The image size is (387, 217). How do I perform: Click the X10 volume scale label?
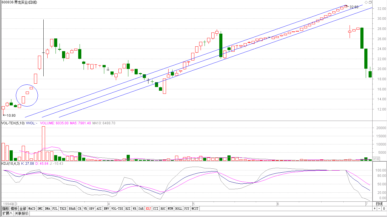click(x=376, y=159)
